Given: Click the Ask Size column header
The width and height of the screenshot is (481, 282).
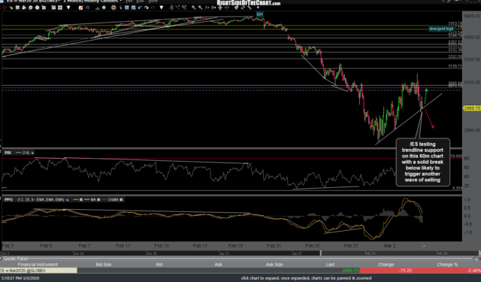Looking at the screenshot, I should 274,265.
